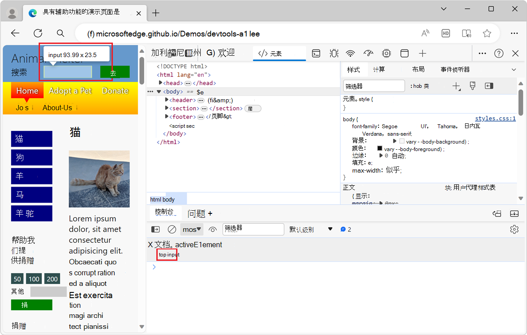Screen dimensions: 527x335
Task: Open the Application window icon tool
Action: click(x=404, y=54)
